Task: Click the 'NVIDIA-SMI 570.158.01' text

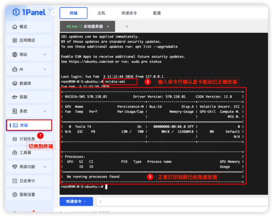Action: 86,97
